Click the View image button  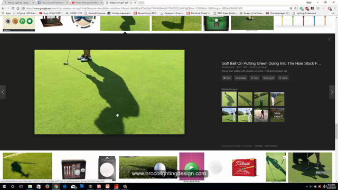(241, 78)
